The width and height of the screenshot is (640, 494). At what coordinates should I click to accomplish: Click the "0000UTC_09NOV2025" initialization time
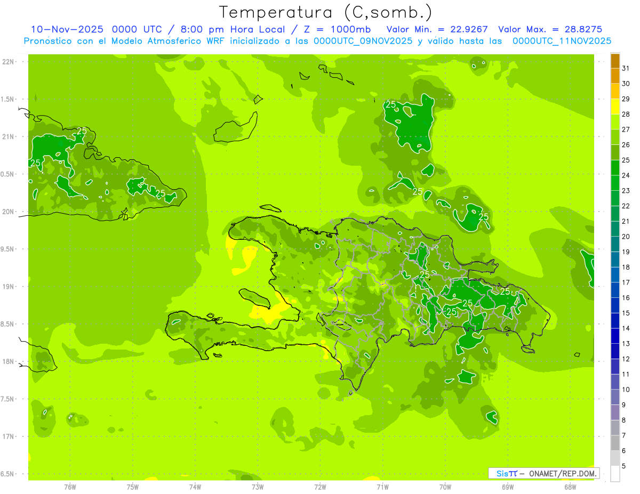click(363, 41)
